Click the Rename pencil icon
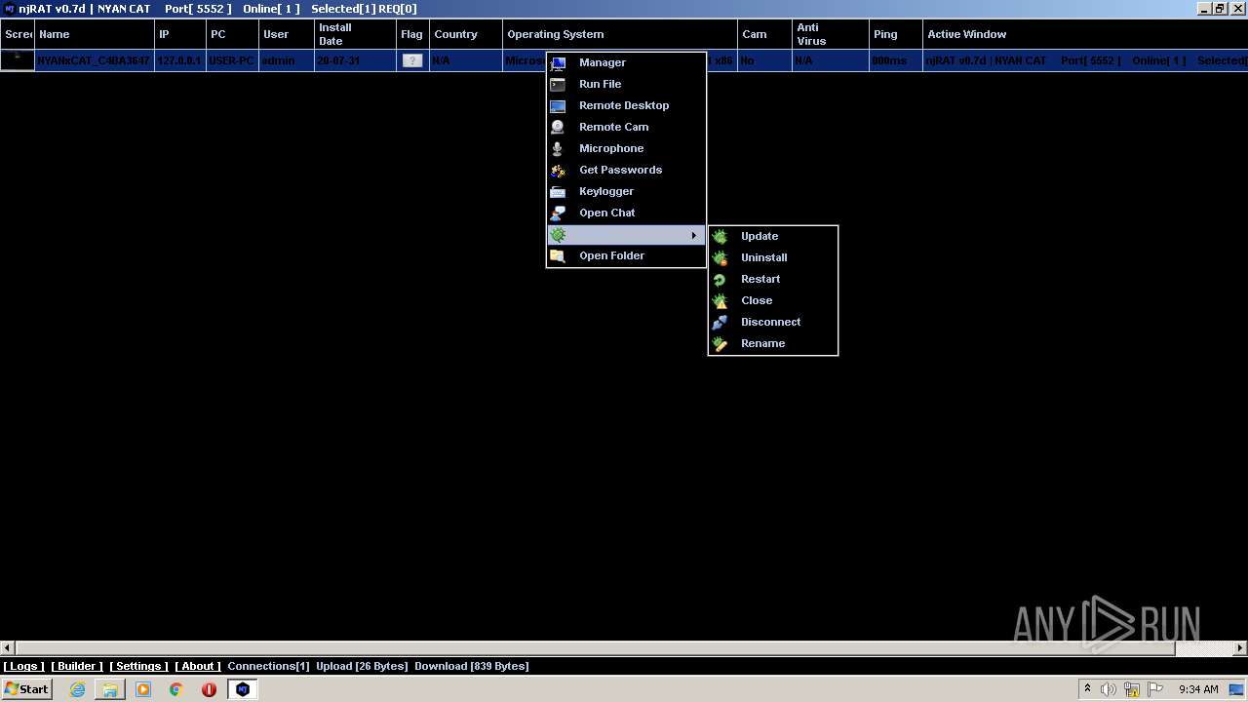This screenshot has width=1248, height=702. 720,344
